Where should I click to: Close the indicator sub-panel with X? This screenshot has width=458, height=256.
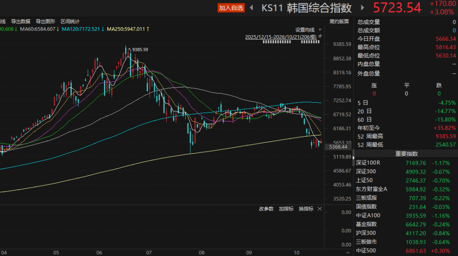coord(320,208)
